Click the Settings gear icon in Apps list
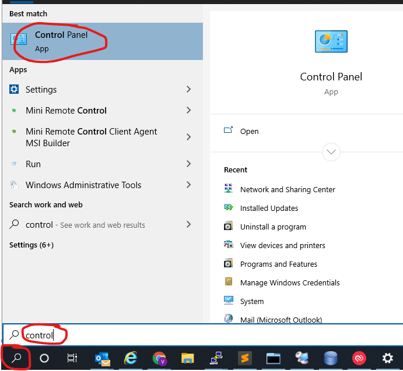This screenshot has width=403, height=371. coord(14,89)
